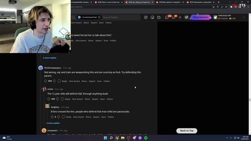This screenshot has height=141, width=251.
Task: Share Alrighhty's comment
Action: 88,117
